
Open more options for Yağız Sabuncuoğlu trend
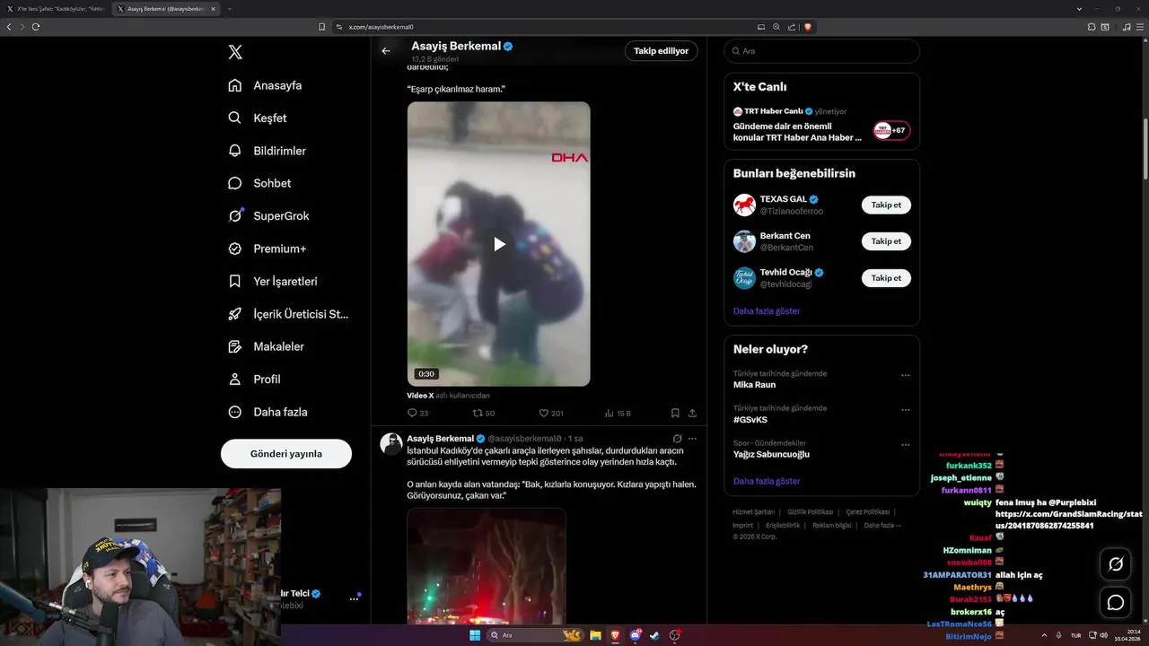click(905, 444)
